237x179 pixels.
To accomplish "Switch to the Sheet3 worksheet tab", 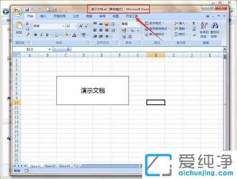I will [64, 166].
